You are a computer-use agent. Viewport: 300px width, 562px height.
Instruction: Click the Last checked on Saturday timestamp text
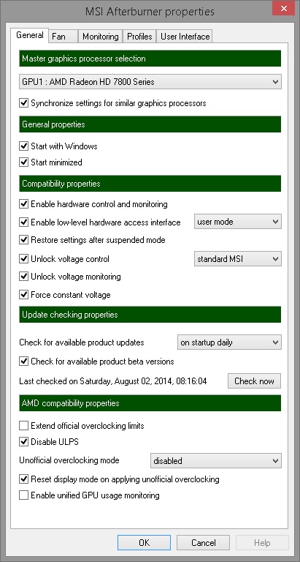click(x=113, y=381)
